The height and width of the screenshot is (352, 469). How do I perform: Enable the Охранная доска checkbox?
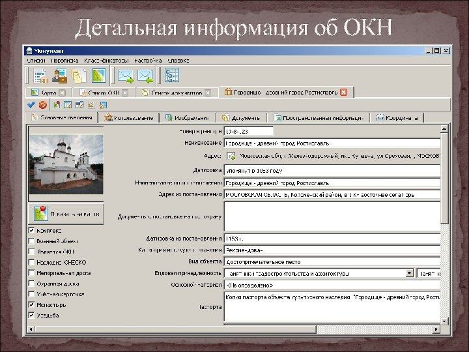tap(31, 284)
